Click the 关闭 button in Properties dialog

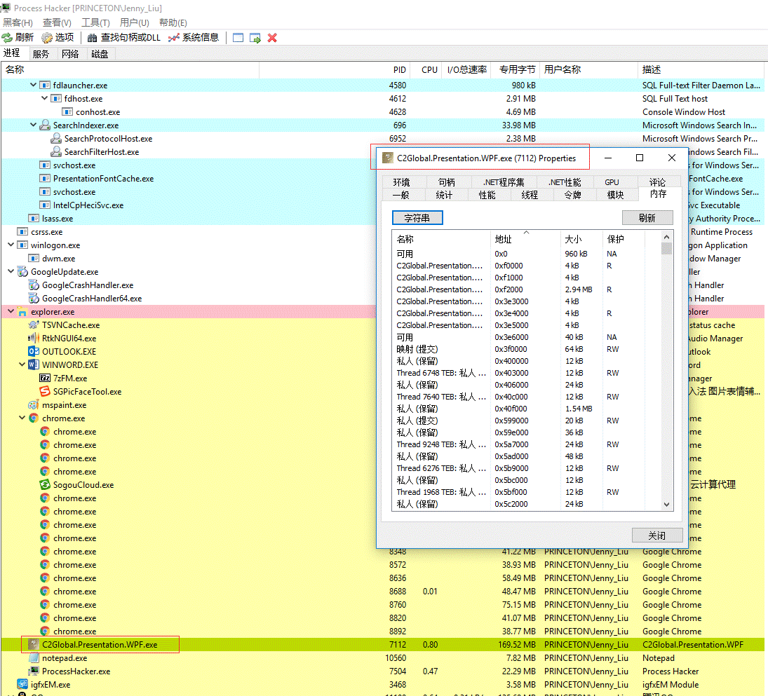[x=656, y=534]
